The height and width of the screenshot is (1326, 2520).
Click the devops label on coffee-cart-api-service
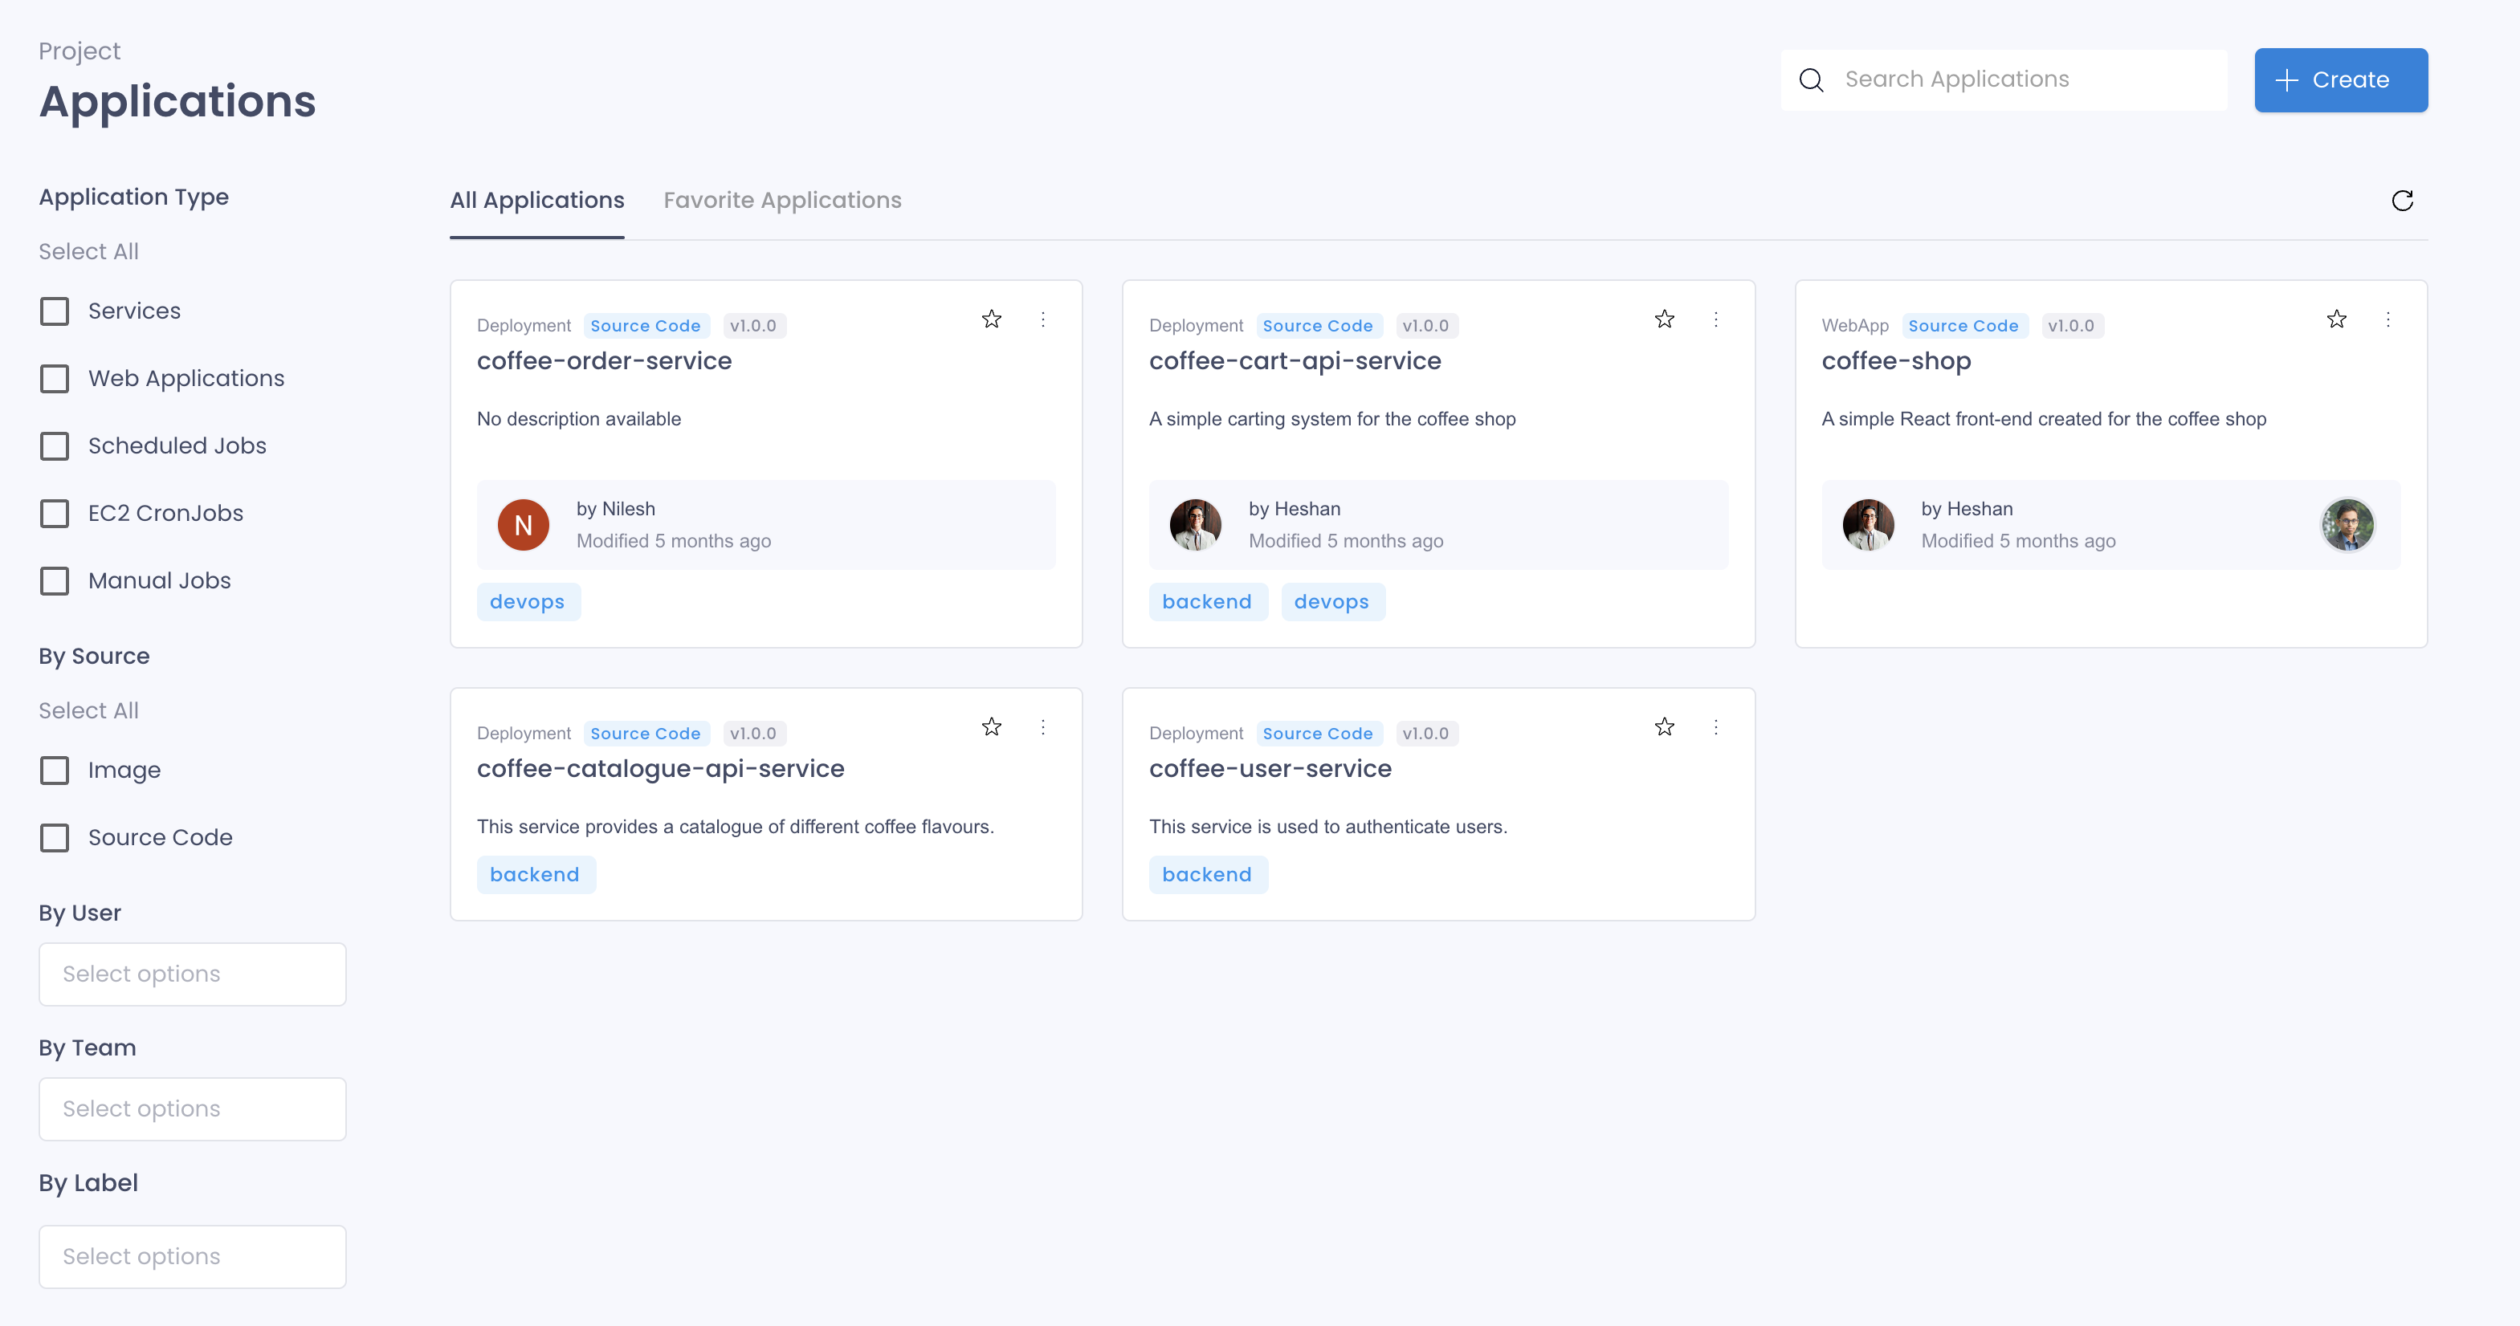click(x=1331, y=602)
